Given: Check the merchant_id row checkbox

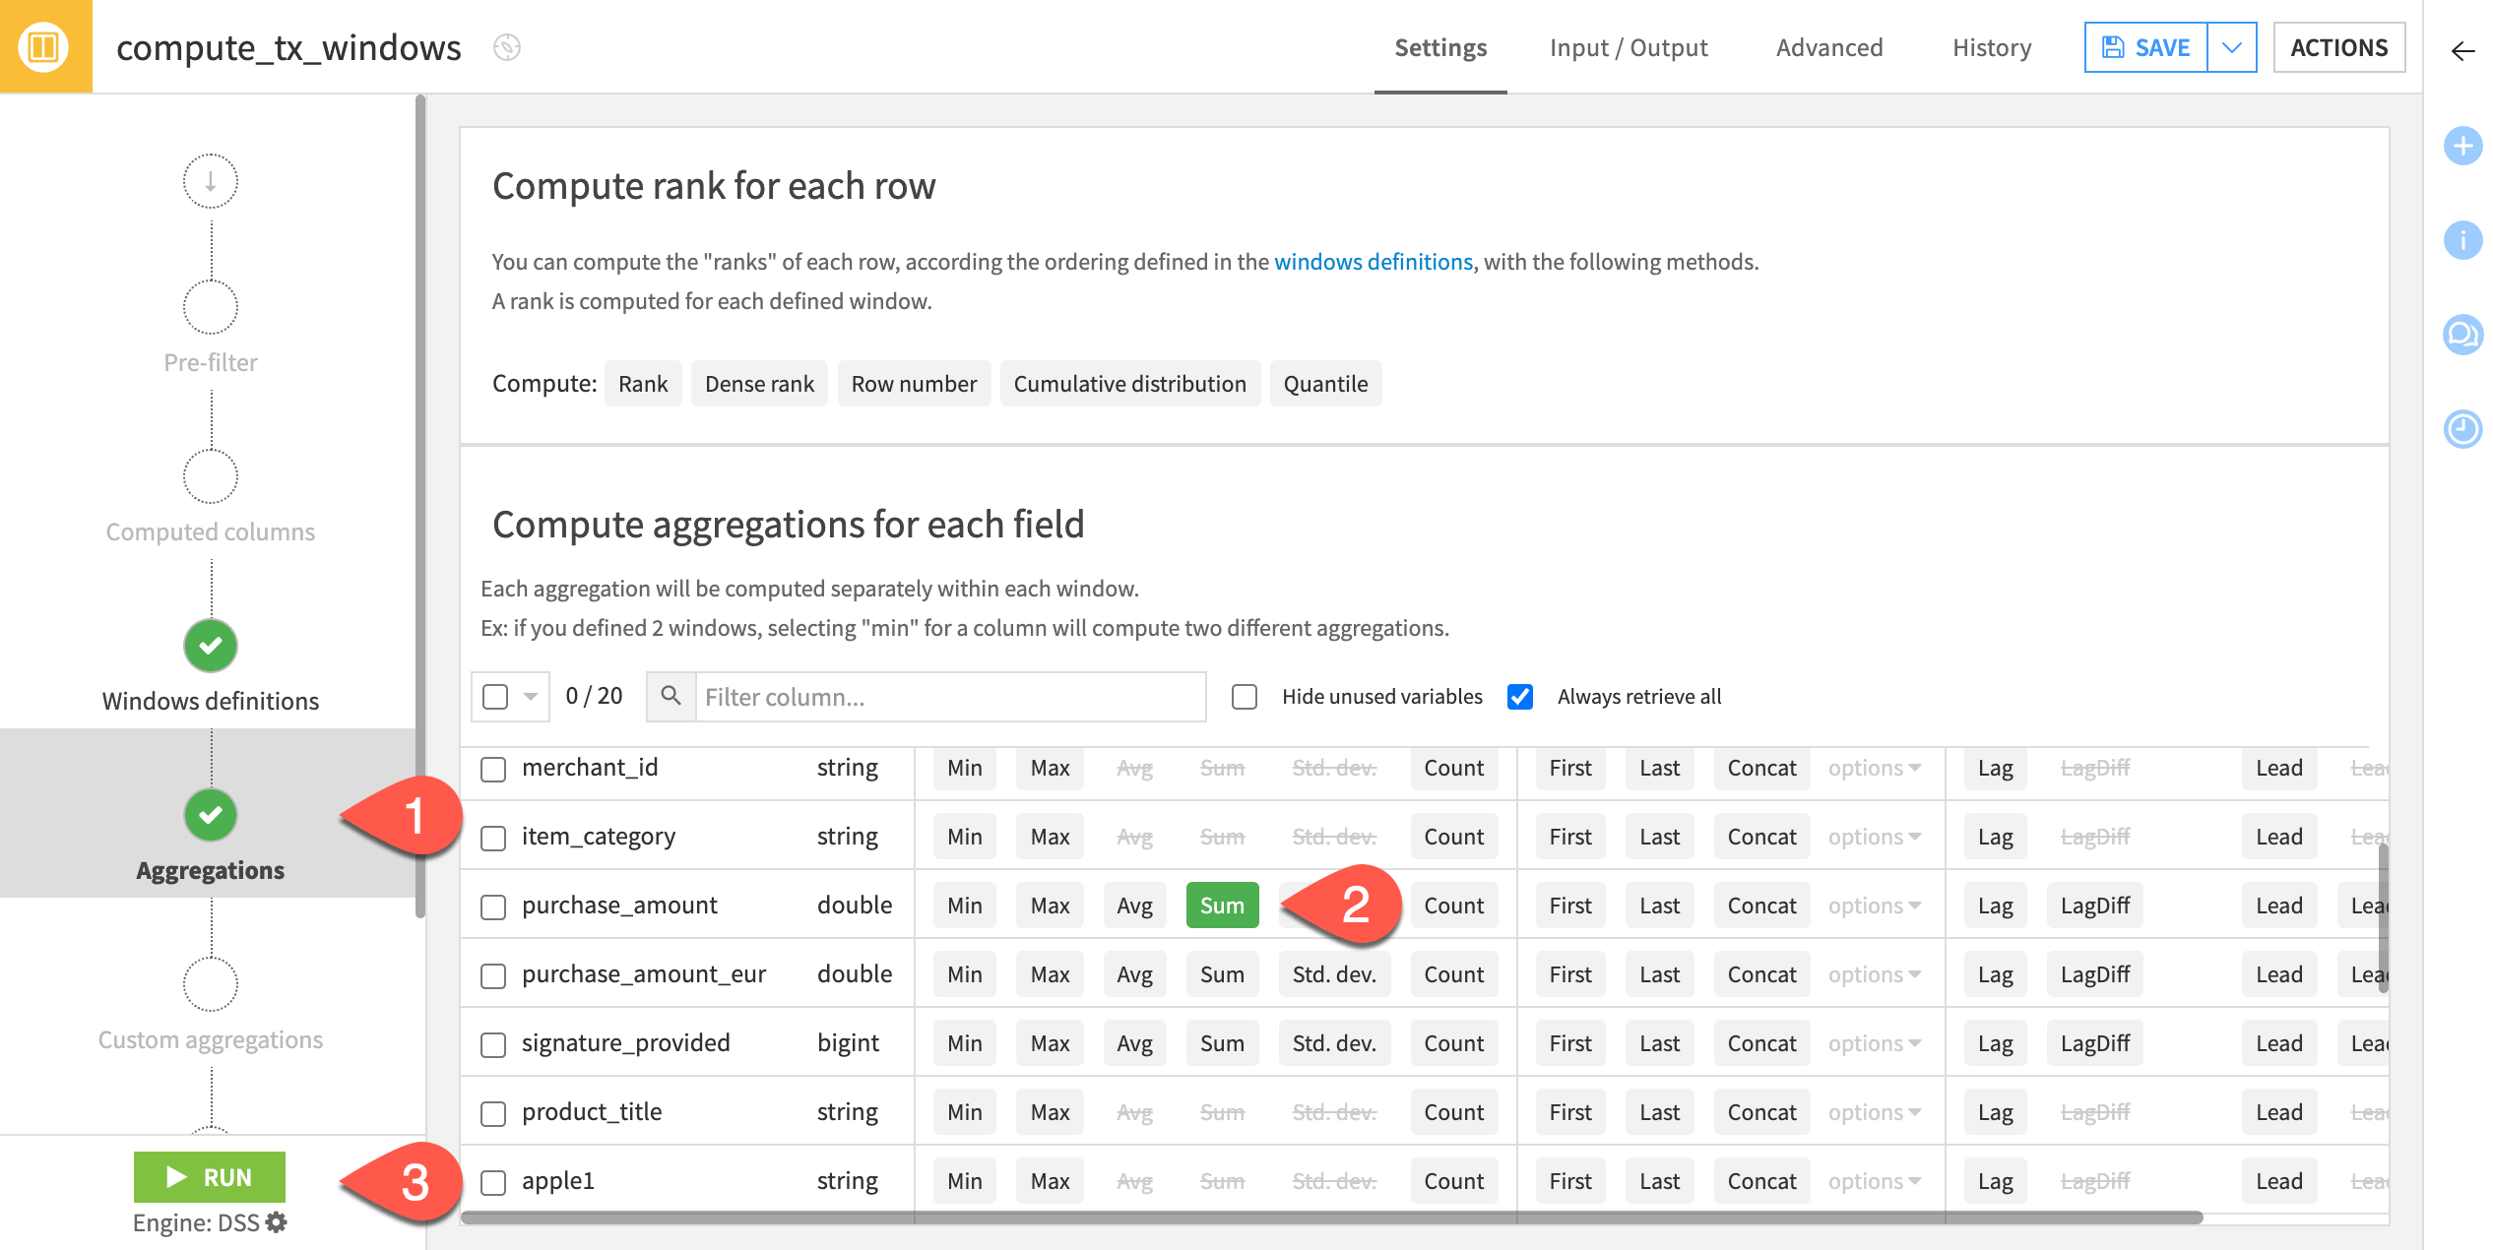Looking at the screenshot, I should click(x=493, y=771).
